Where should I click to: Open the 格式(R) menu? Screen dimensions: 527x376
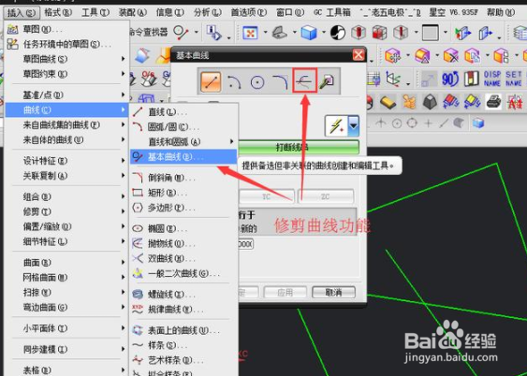(58, 13)
